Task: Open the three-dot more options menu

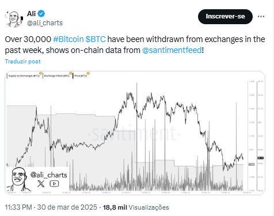Action: [x=261, y=17]
